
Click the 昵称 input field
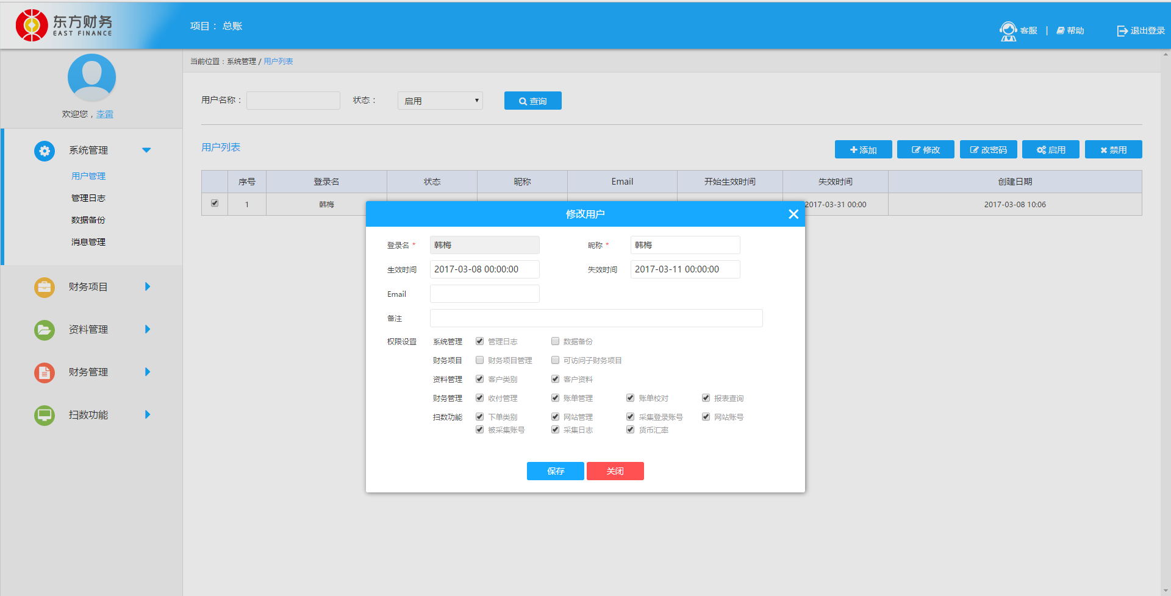click(686, 245)
